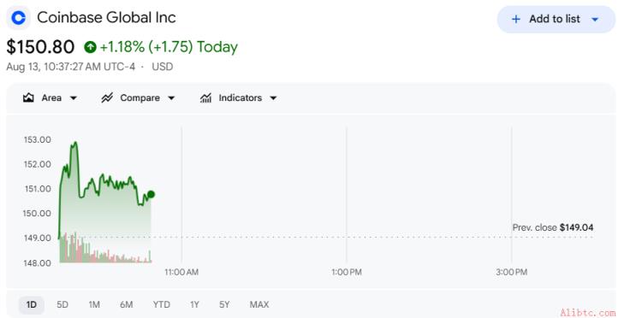Switch to the 6M range
Screen dimensions: 618x318
point(127,304)
